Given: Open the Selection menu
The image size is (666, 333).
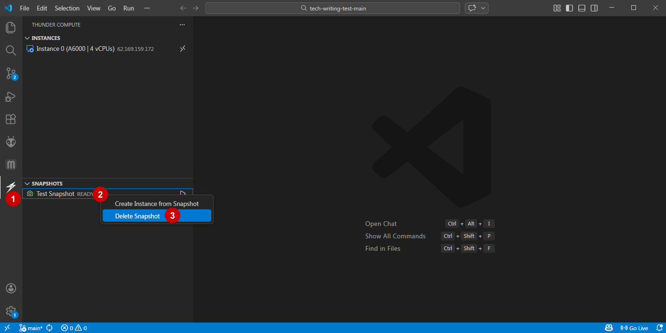Looking at the screenshot, I should click(67, 8).
